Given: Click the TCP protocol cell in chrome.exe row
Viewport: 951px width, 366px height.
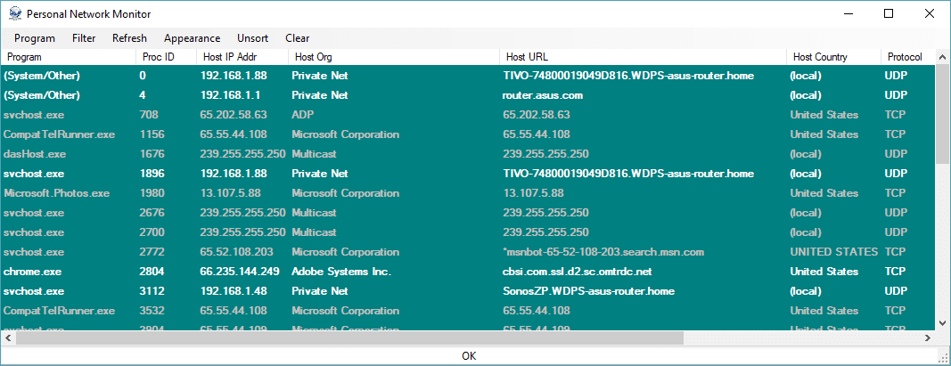Looking at the screenshot, I should (x=895, y=272).
